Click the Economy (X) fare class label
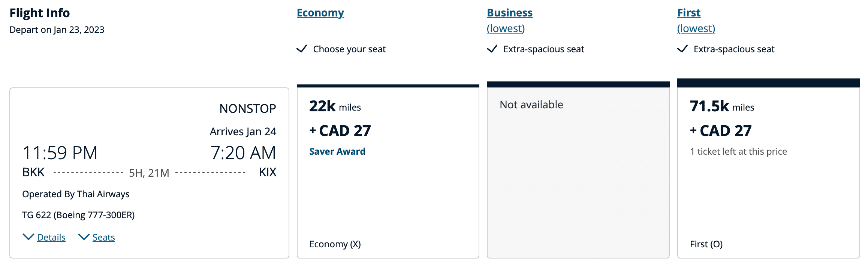The image size is (865, 263). tap(335, 244)
